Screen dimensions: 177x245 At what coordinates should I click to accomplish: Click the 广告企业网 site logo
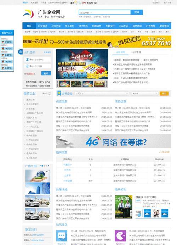point(44,14)
